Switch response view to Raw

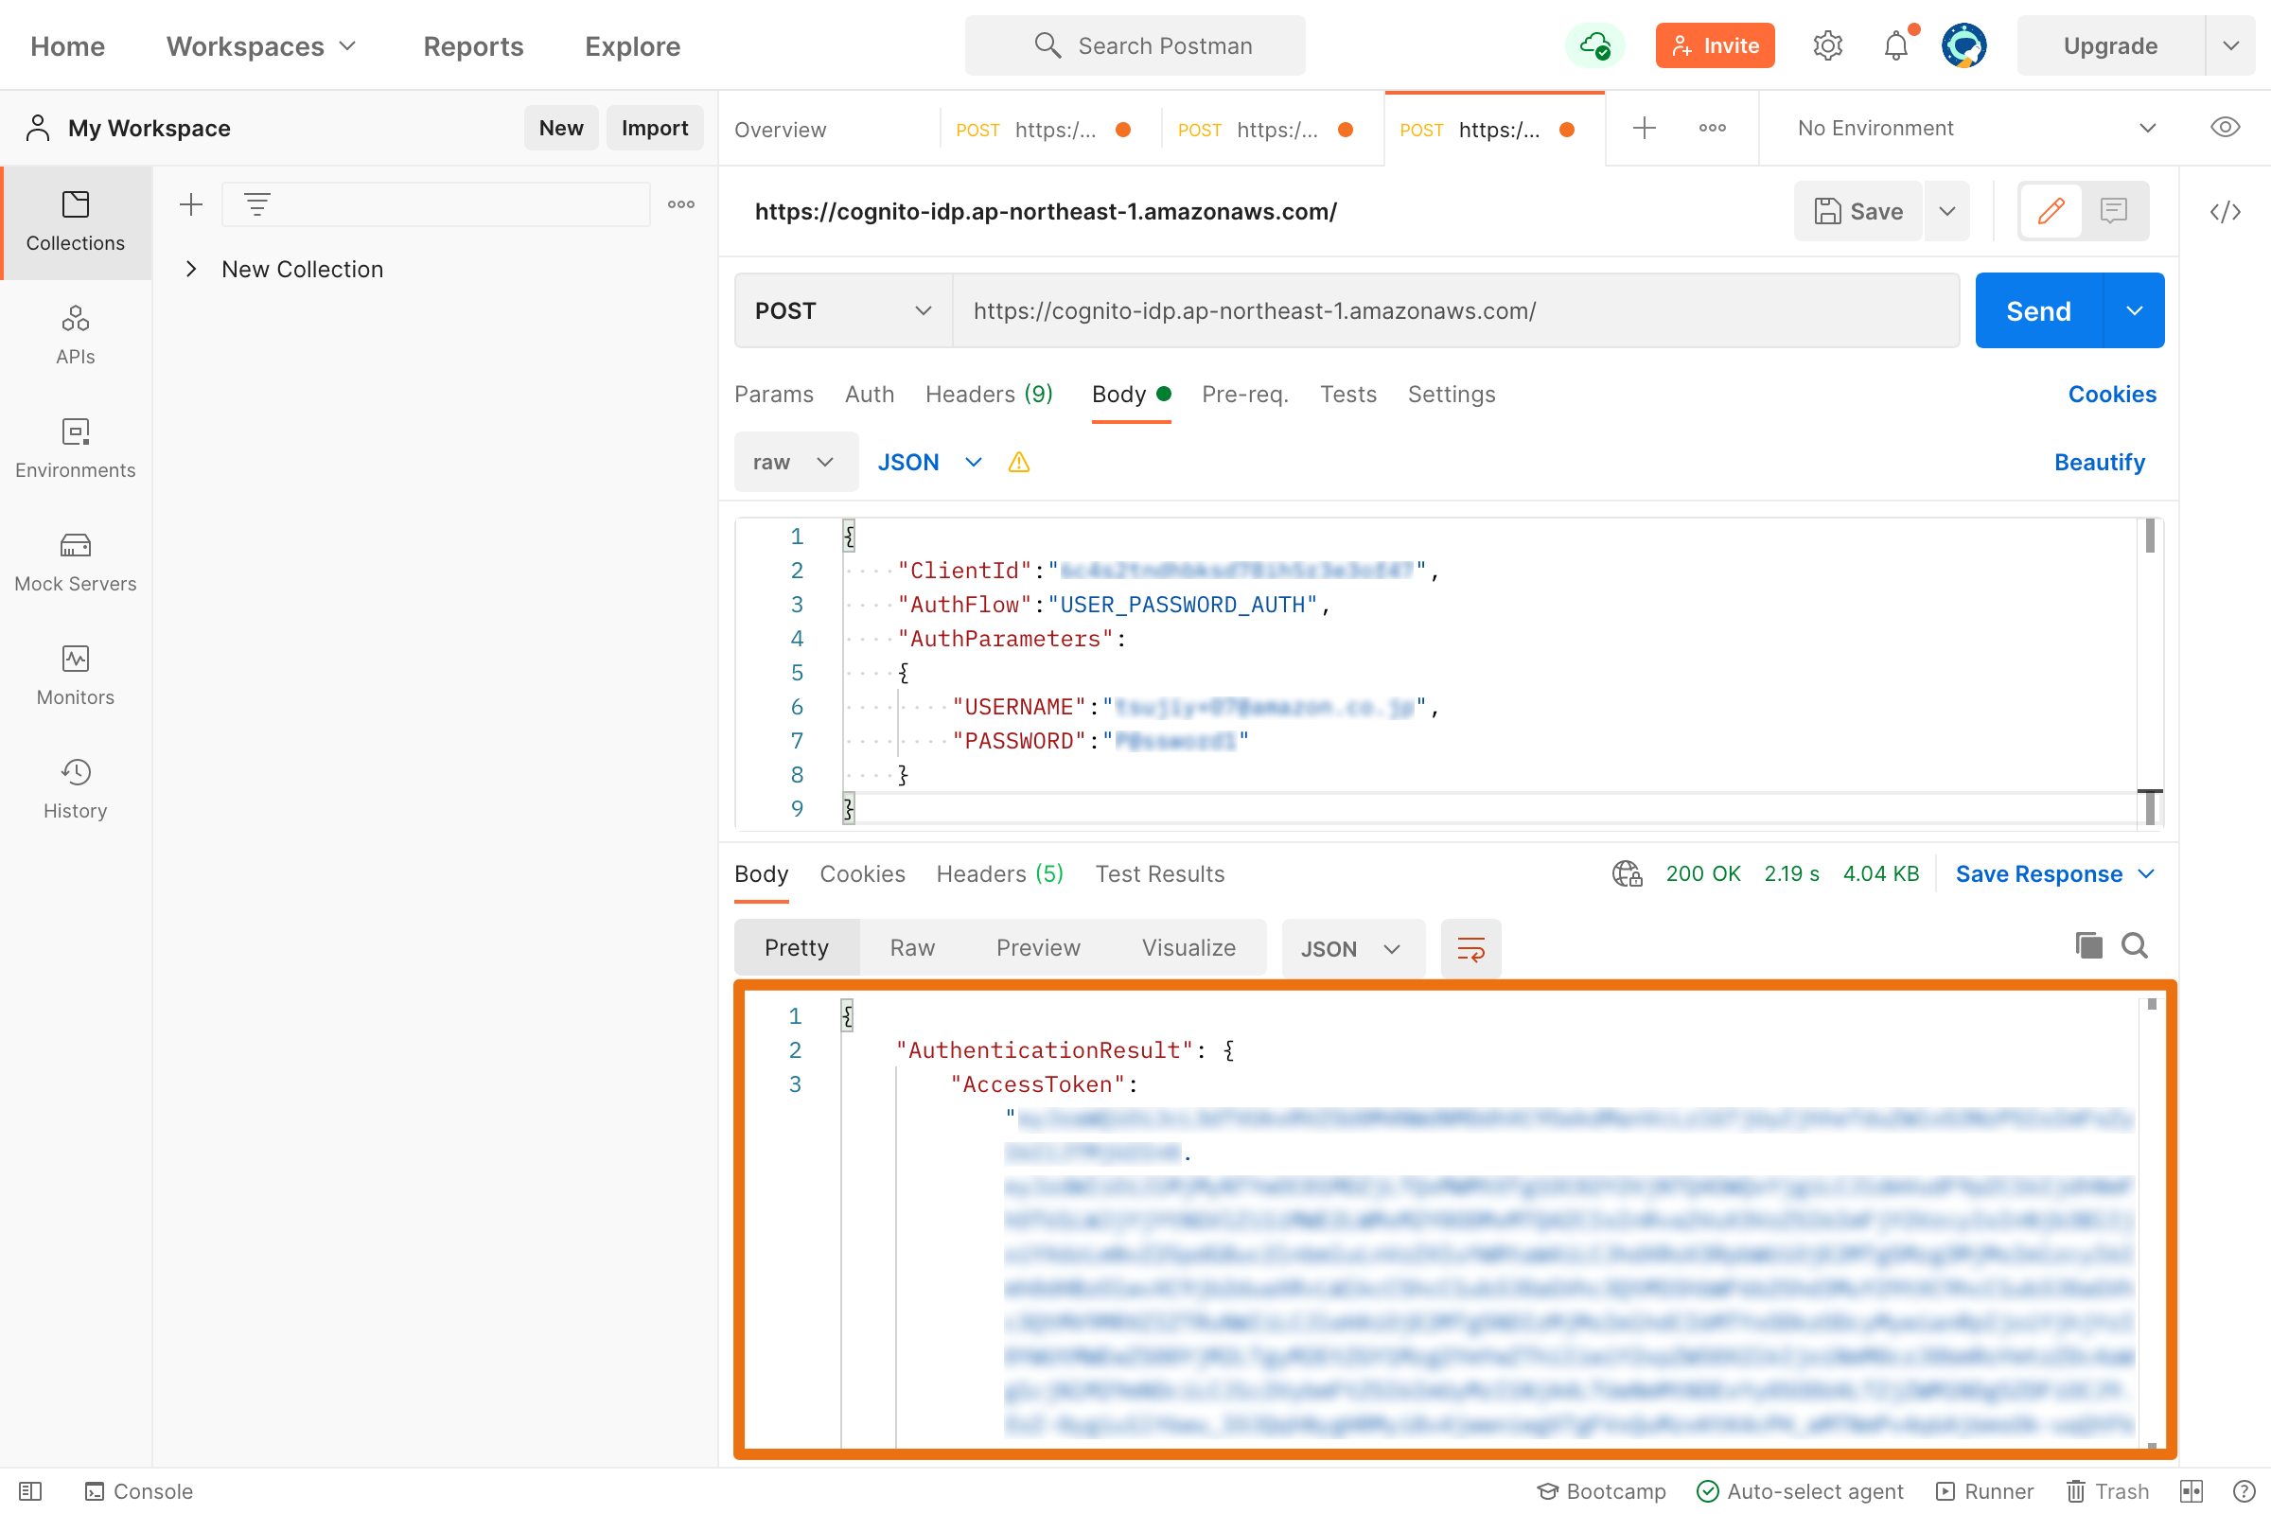click(912, 948)
